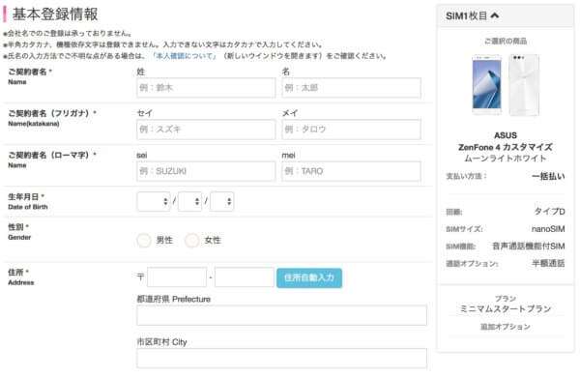
Task: Click the 都道府県 Prefecture input field
Action: 281,315
